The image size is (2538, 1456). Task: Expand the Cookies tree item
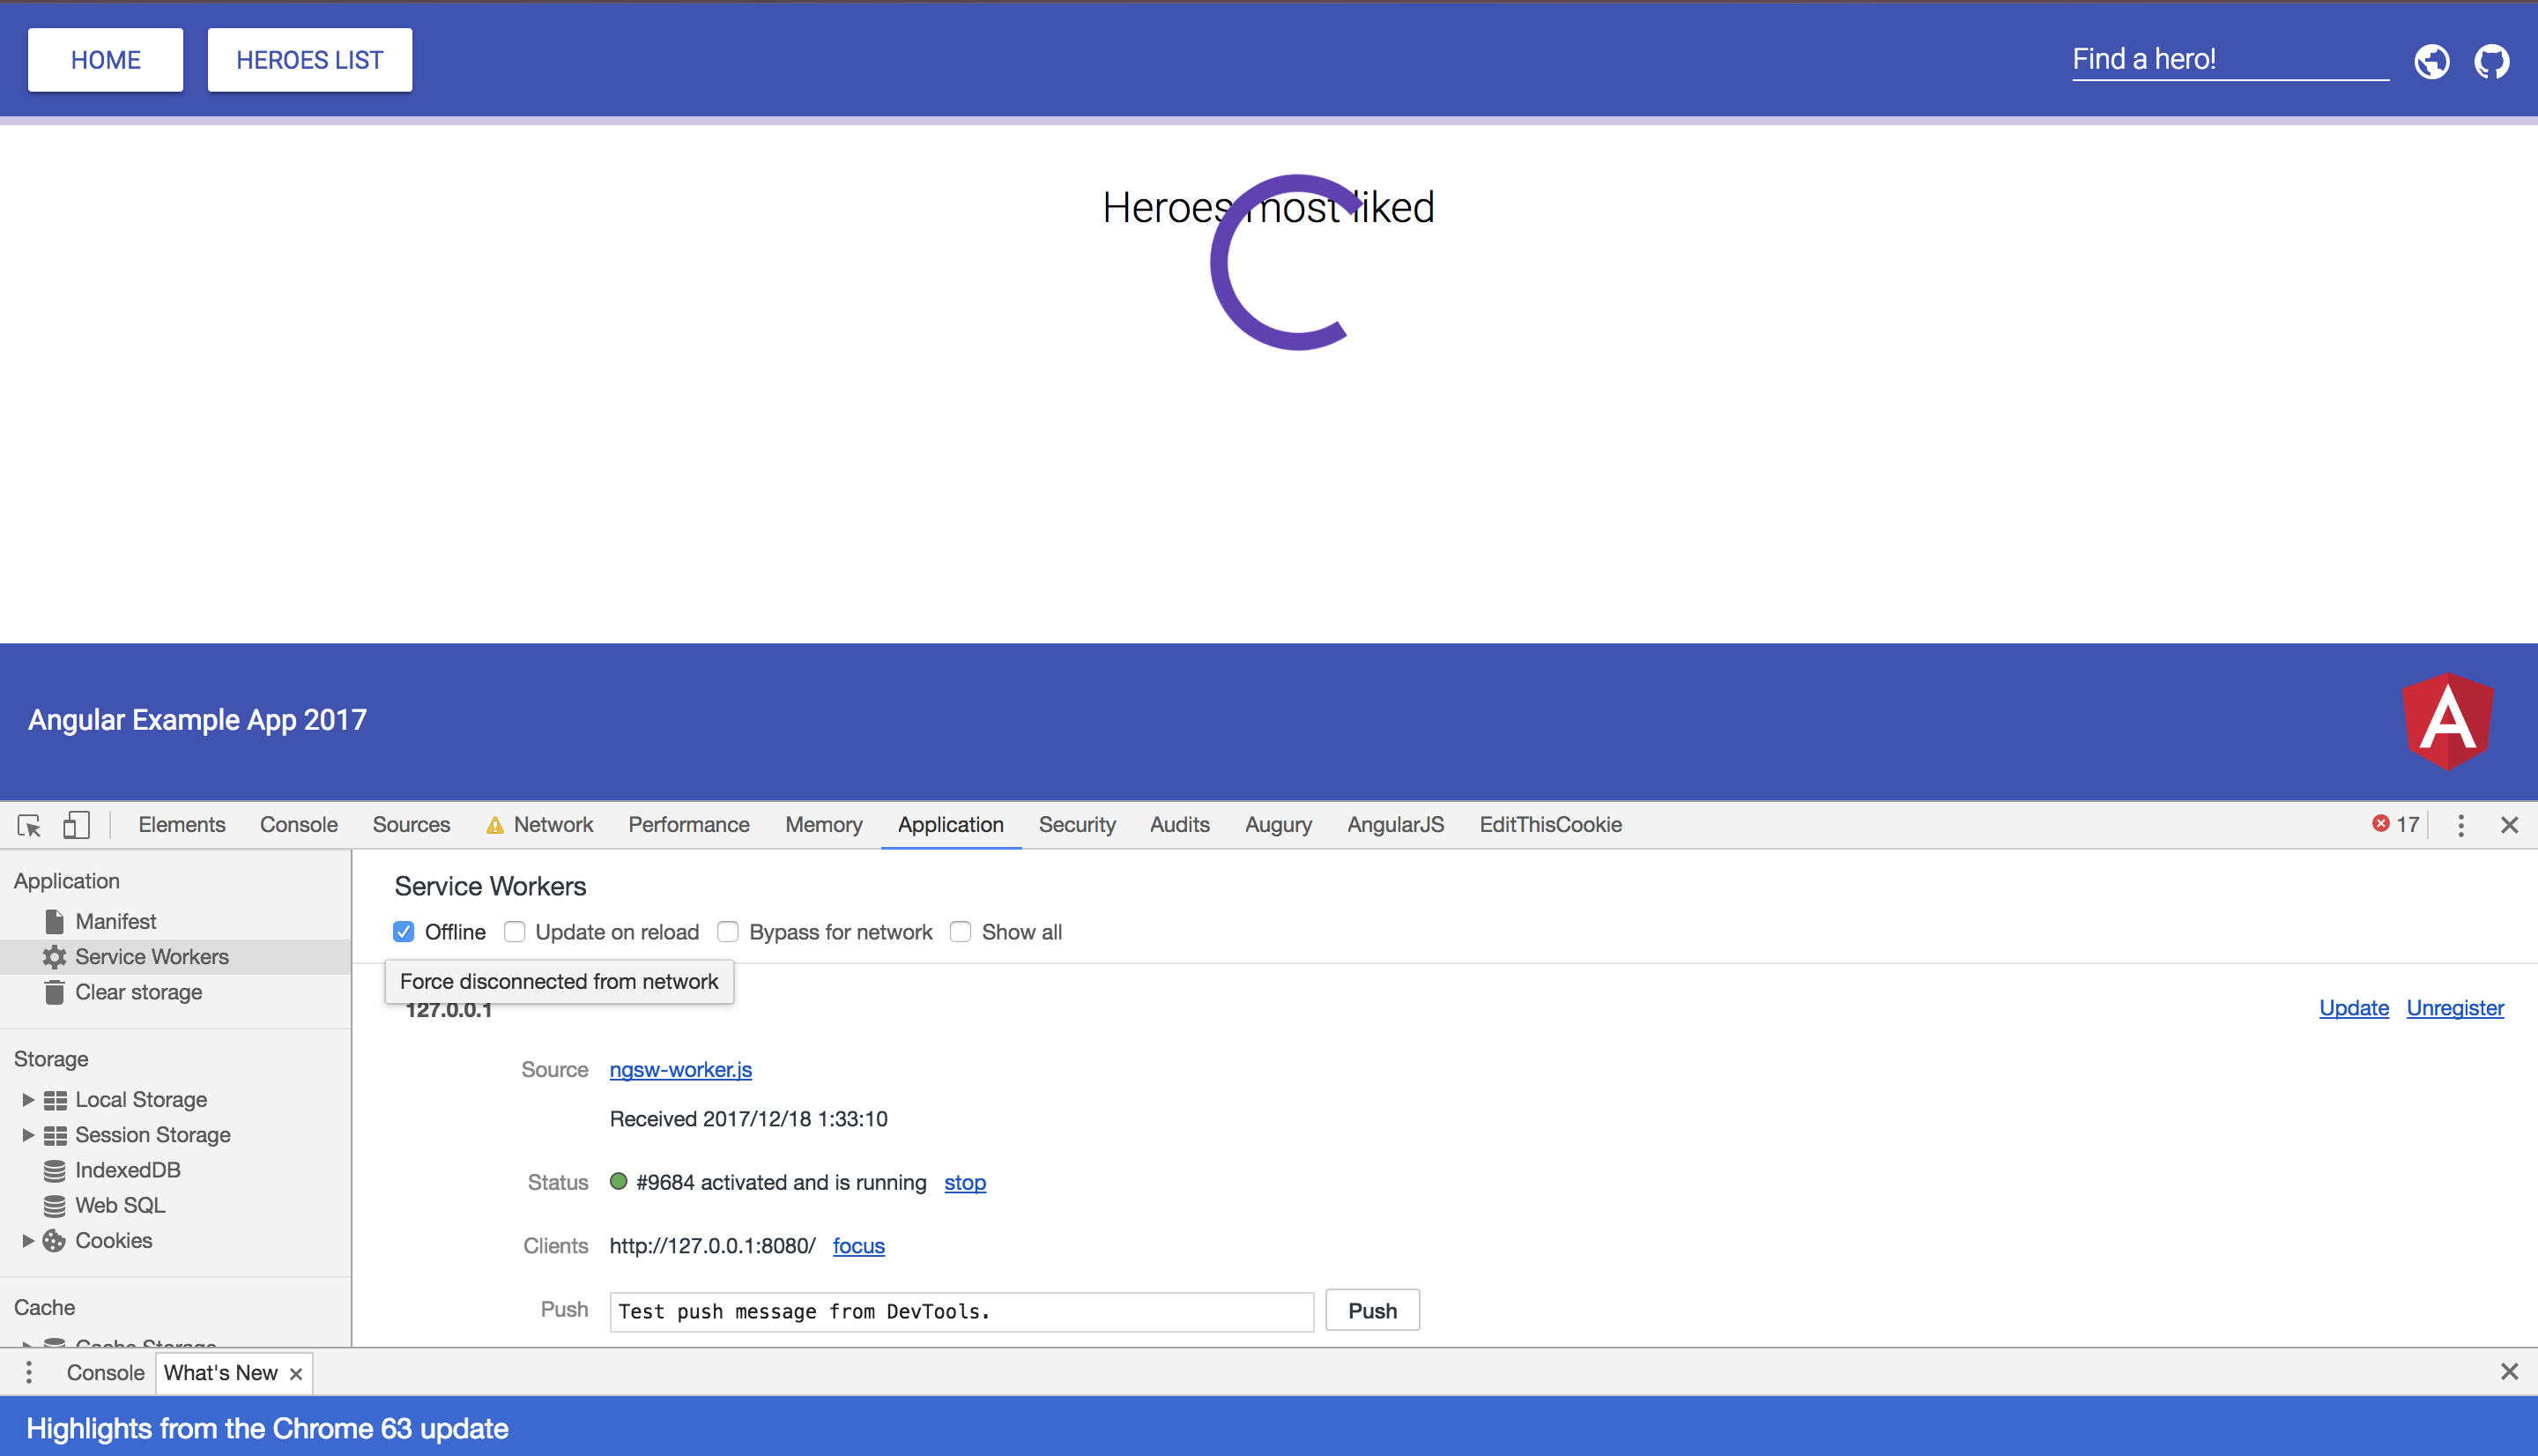(x=27, y=1240)
